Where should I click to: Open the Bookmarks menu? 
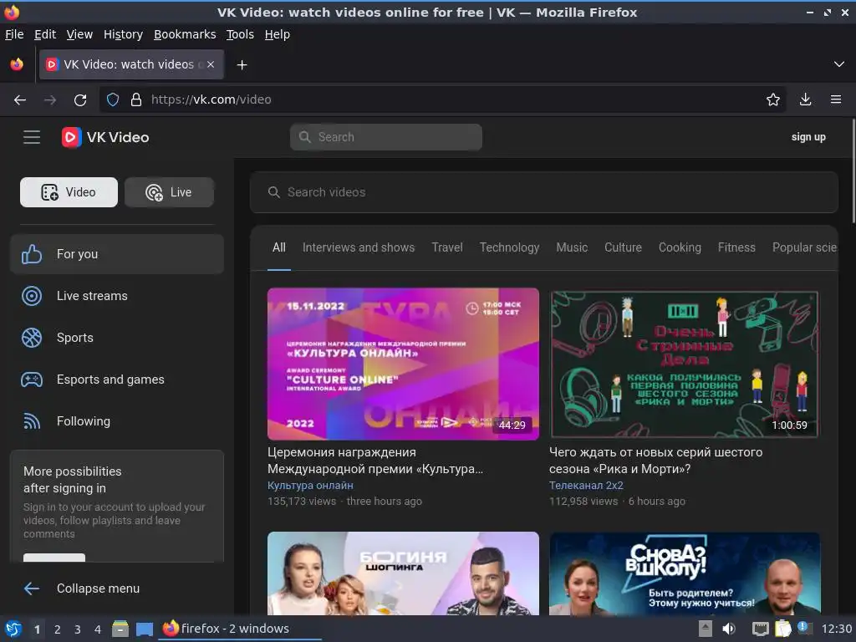(x=185, y=34)
